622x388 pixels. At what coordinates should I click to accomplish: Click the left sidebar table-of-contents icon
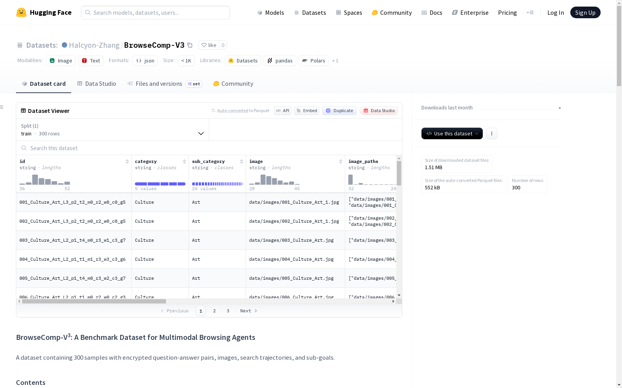pyautogui.click(x=2, y=107)
